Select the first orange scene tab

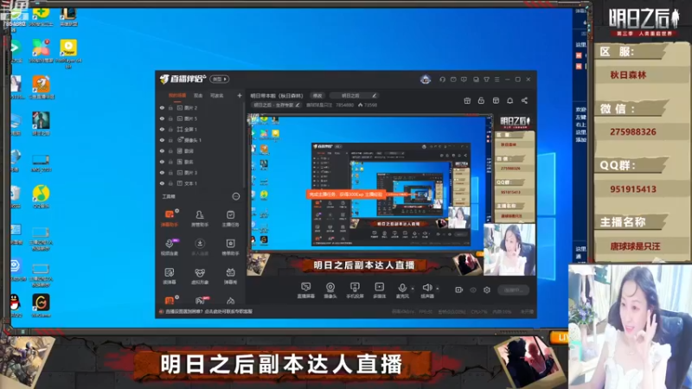(x=177, y=95)
